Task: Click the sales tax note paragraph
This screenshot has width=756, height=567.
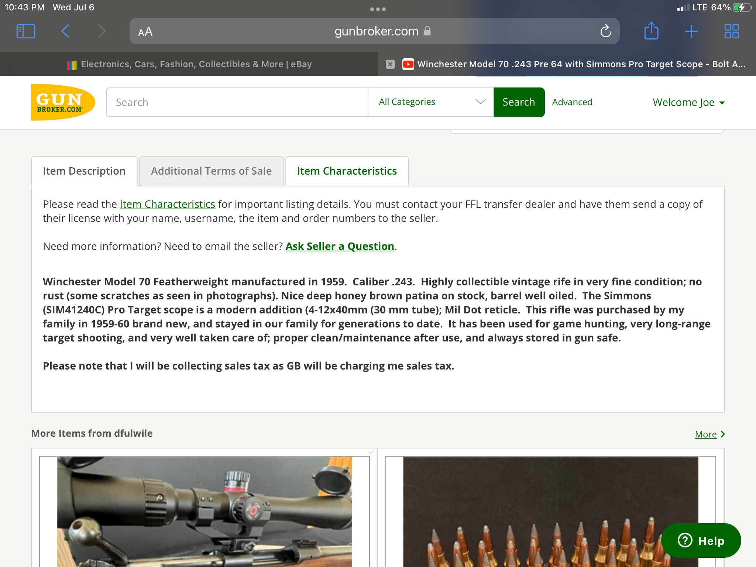Action: [248, 366]
